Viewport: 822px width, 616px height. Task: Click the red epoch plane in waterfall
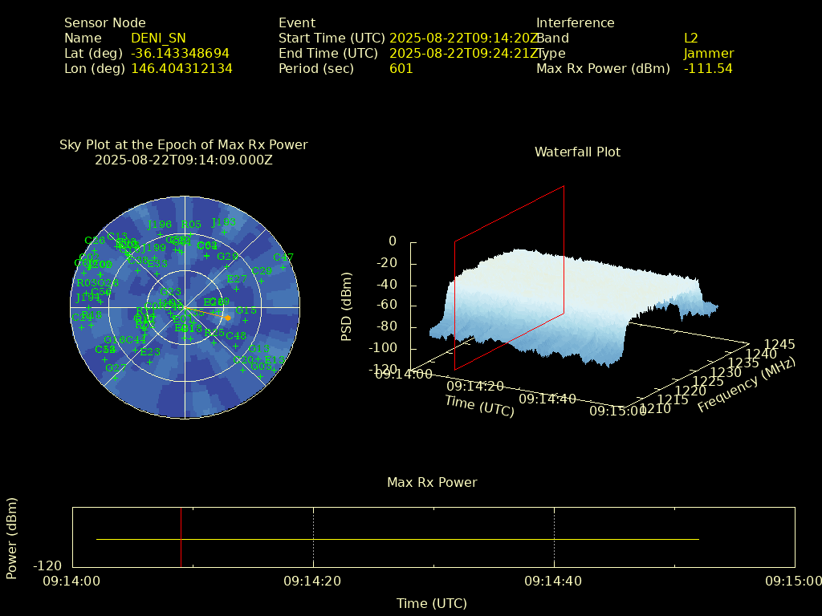(x=509, y=277)
